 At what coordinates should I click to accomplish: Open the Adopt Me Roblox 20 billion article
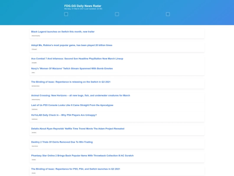point(71,45)
